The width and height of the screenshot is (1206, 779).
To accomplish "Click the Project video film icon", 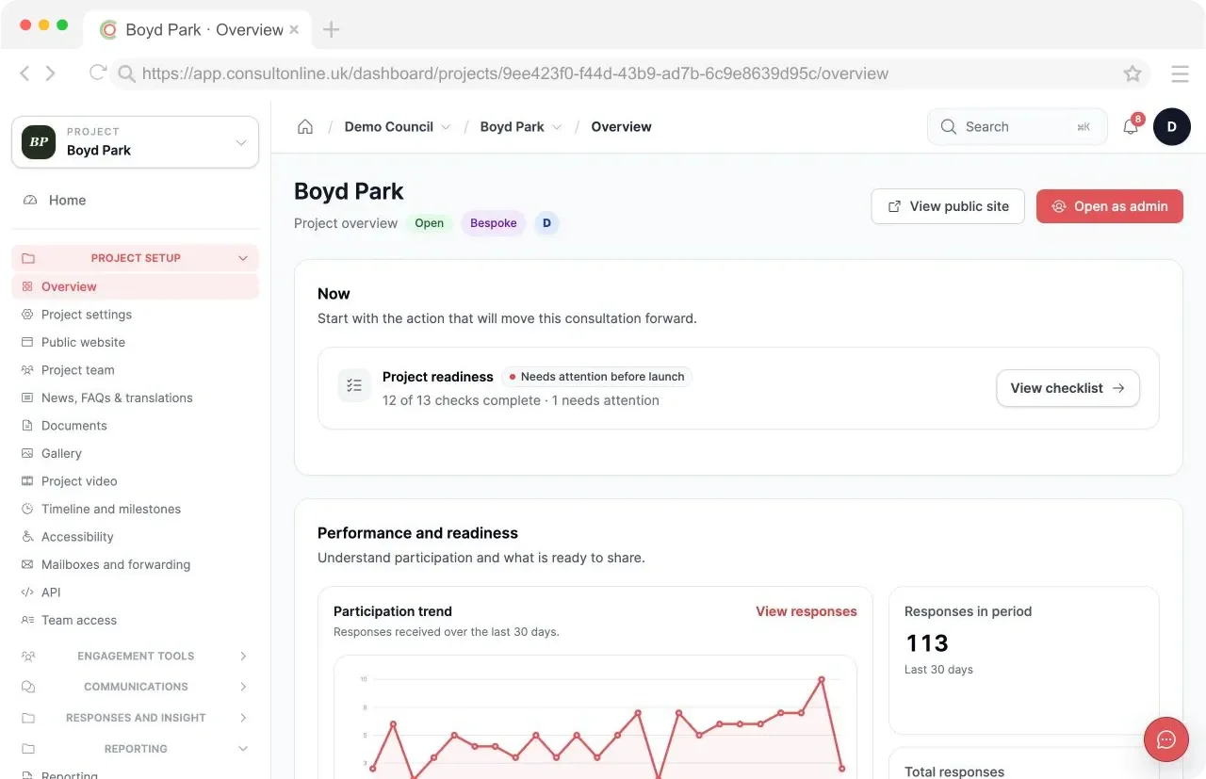I will coord(27,481).
